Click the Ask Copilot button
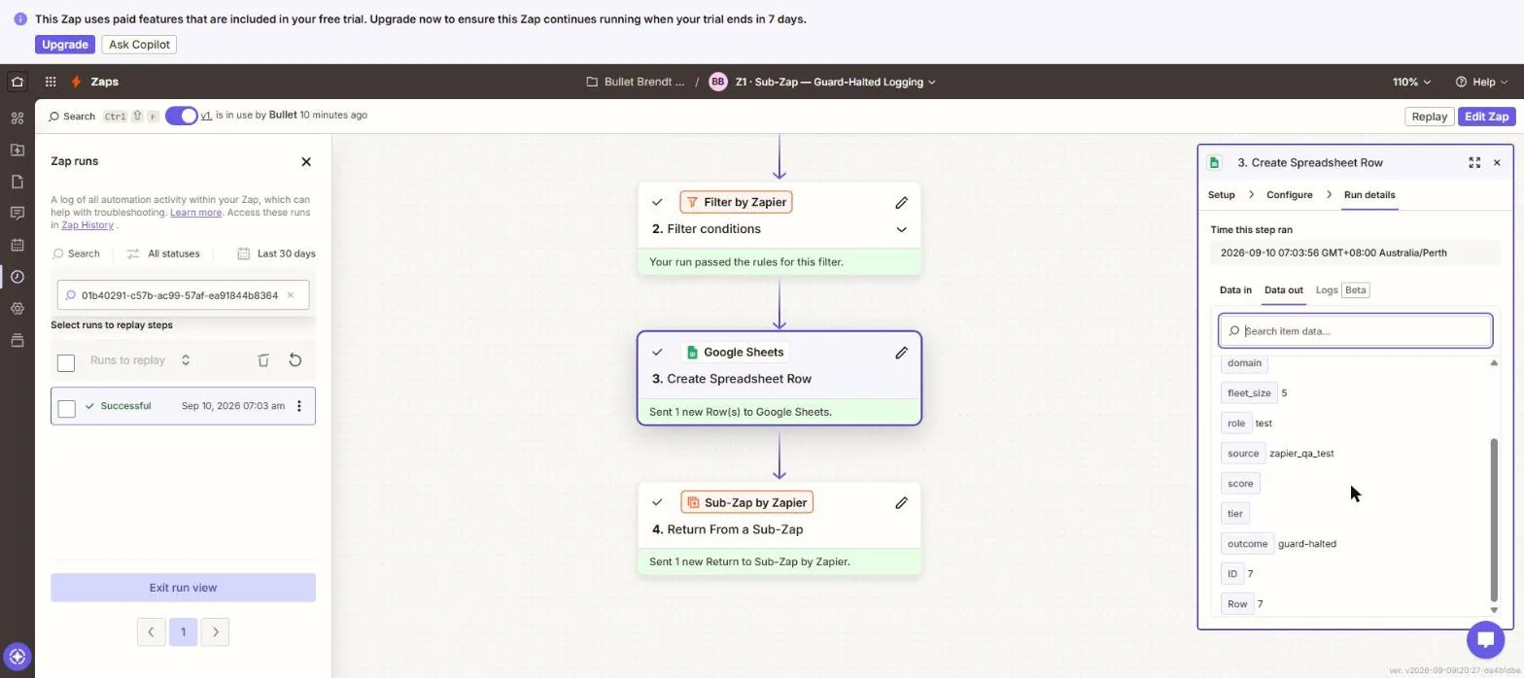1524x678 pixels. [139, 45]
